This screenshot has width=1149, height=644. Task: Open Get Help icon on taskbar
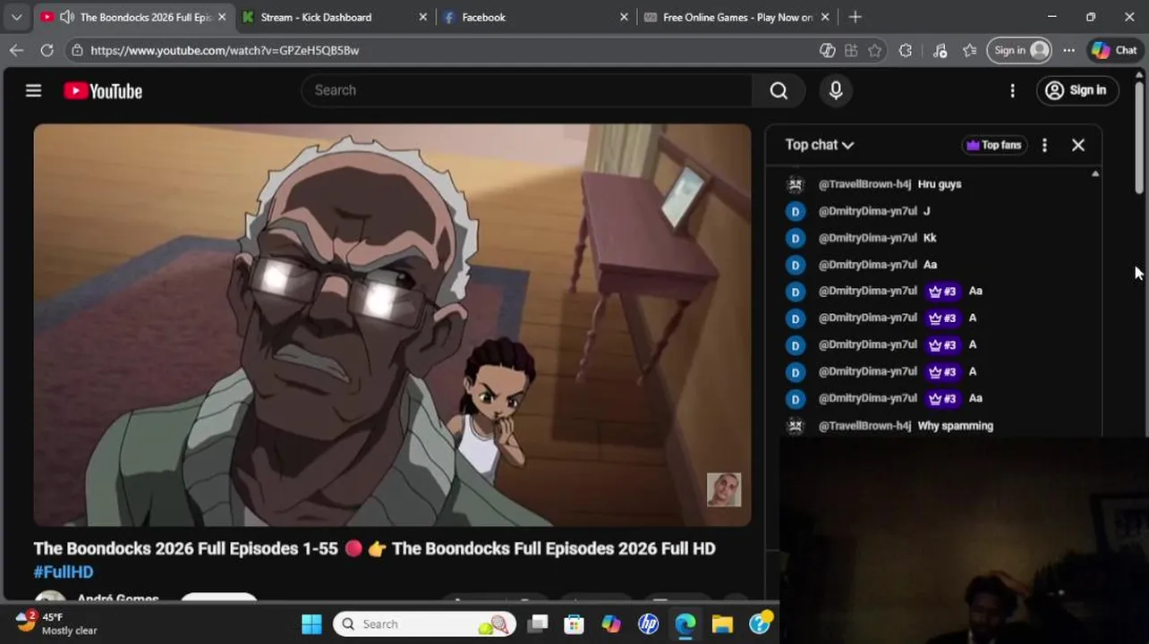click(x=760, y=624)
